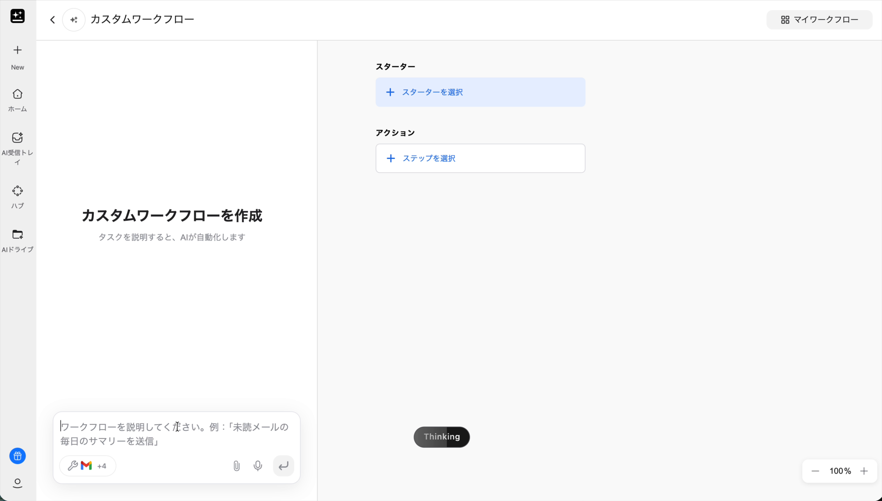The height and width of the screenshot is (501, 882).
Task: Go back using the arrow at the top
Action: (x=52, y=20)
